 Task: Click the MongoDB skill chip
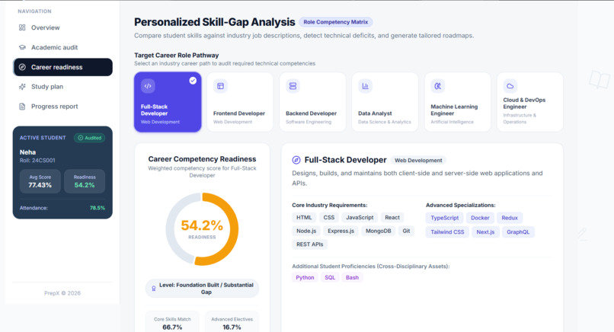click(x=379, y=231)
